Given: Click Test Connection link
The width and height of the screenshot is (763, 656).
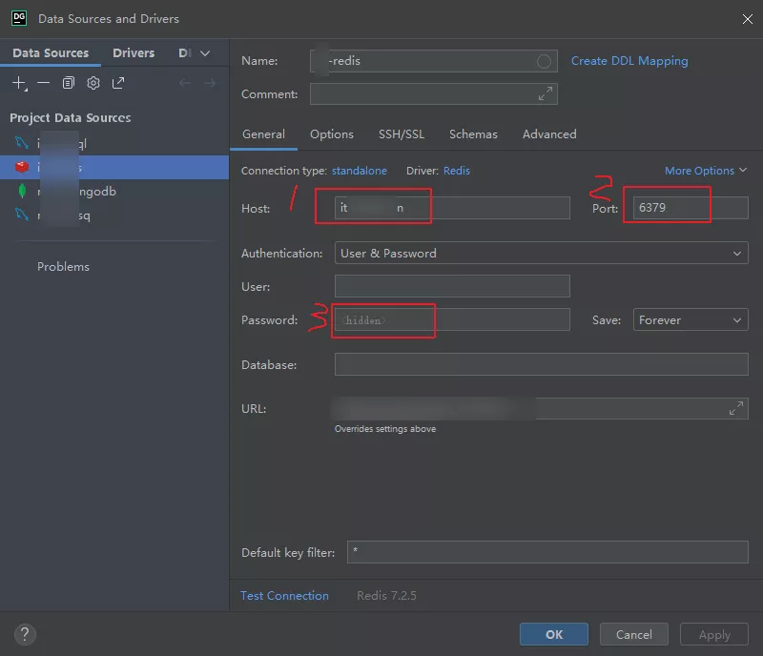Looking at the screenshot, I should [x=284, y=596].
